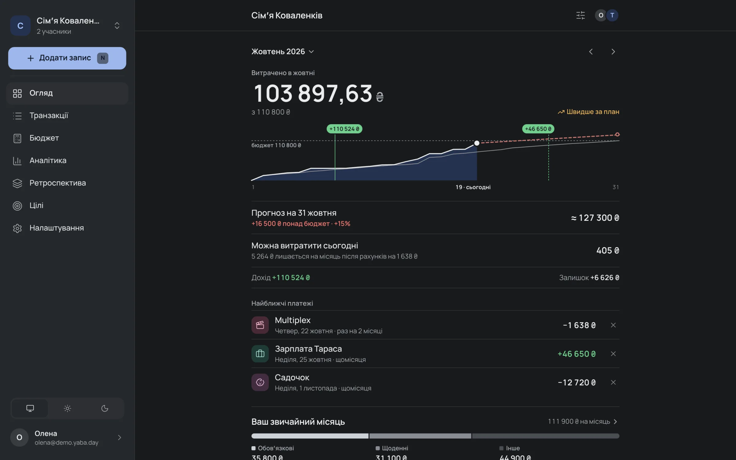Go to Транзакції in sidebar
This screenshot has width=736, height=460.
67,116
